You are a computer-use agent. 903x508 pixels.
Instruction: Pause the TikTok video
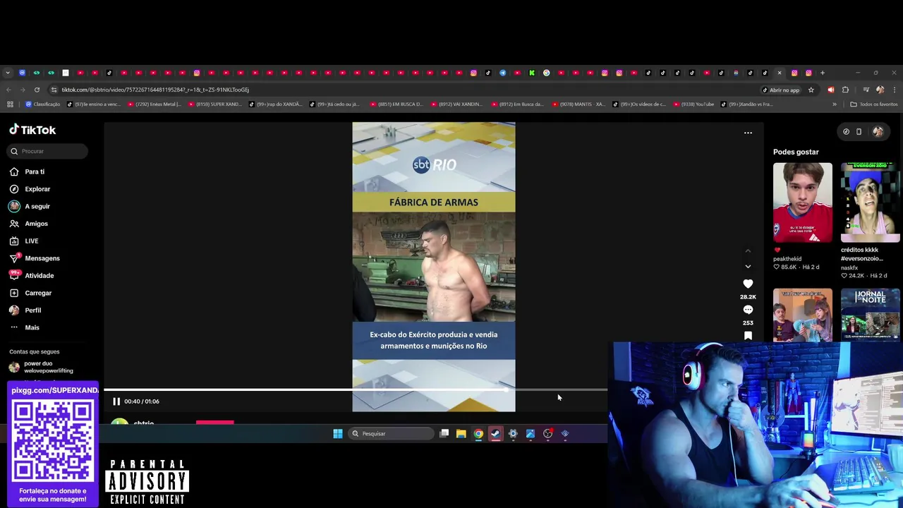coord(116,401)
